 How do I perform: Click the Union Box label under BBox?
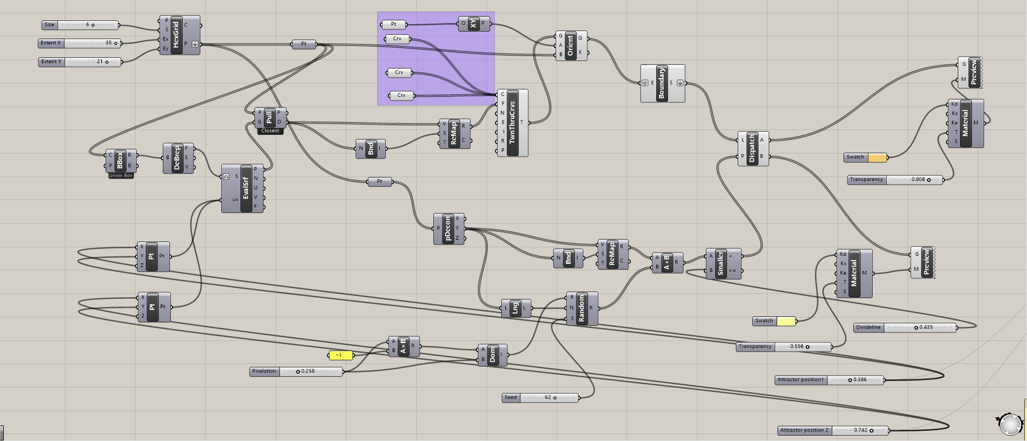pyautogui.click(x=121, y=176)
